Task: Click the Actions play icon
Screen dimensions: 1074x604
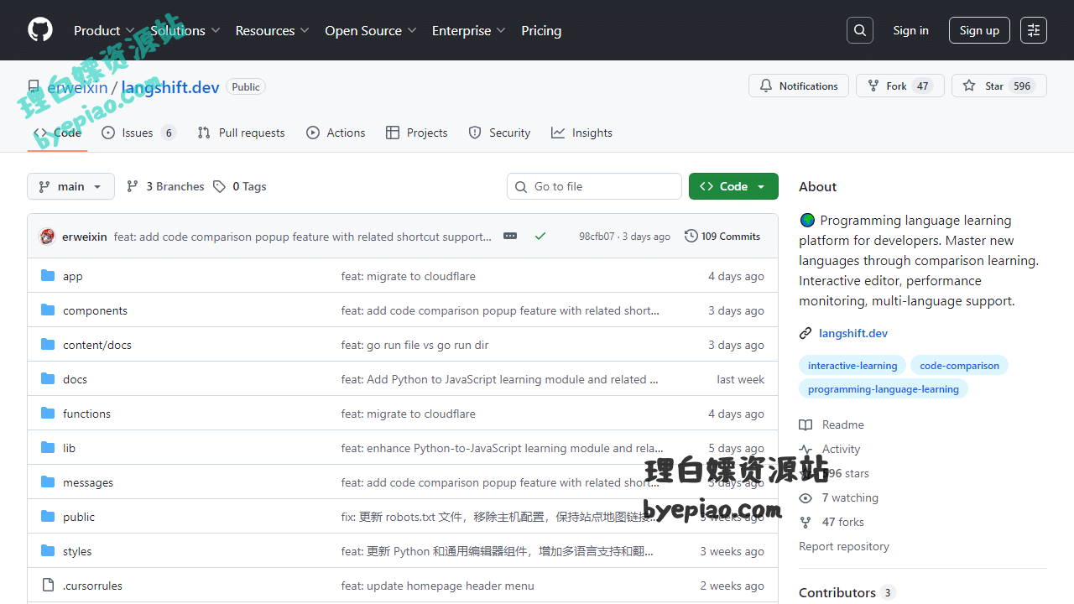Action: pos(313,133)
